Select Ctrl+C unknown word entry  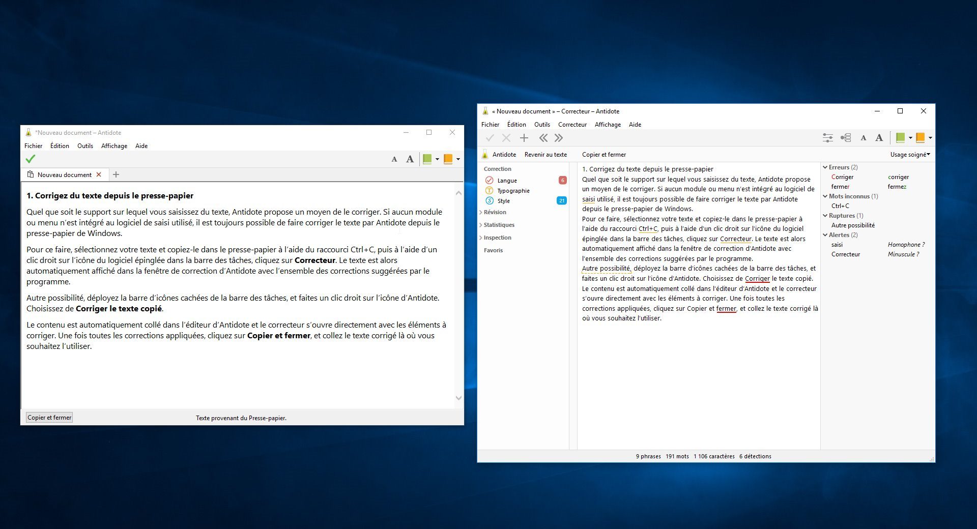(x=878, y=206)
